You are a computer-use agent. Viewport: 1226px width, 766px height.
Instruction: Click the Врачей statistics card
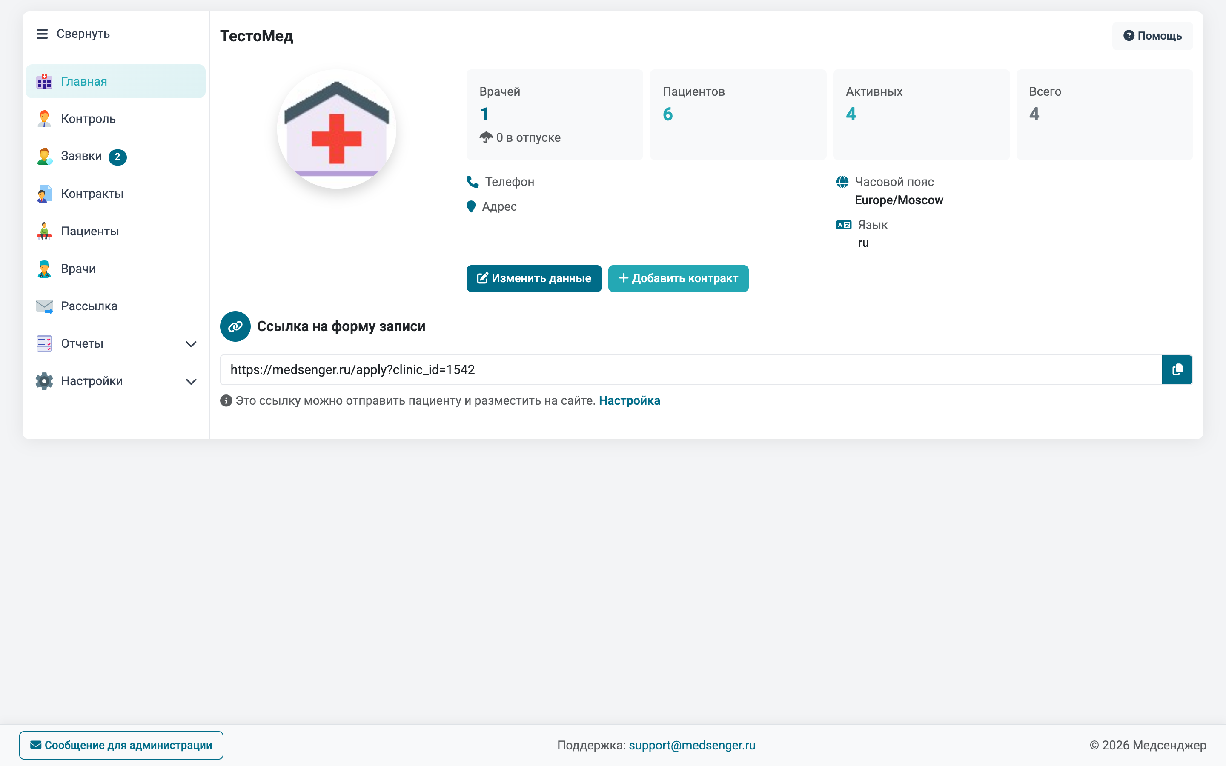coord(555,114)
